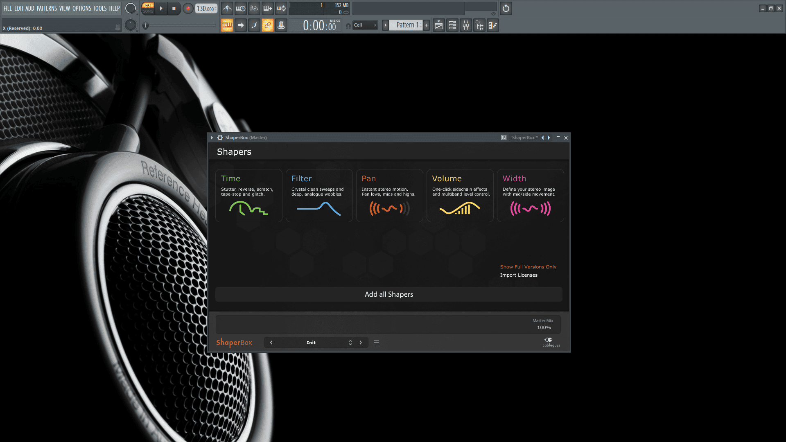The image size is (786, 442).
Task: Toggle the loop recording icon
Action: 281,9
